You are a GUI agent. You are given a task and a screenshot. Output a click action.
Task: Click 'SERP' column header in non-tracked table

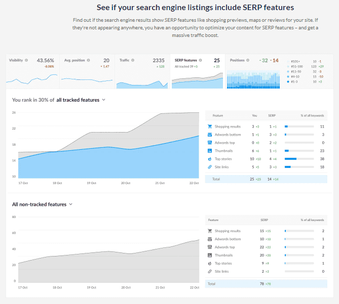pyautogui.click(x=264, y=220)
